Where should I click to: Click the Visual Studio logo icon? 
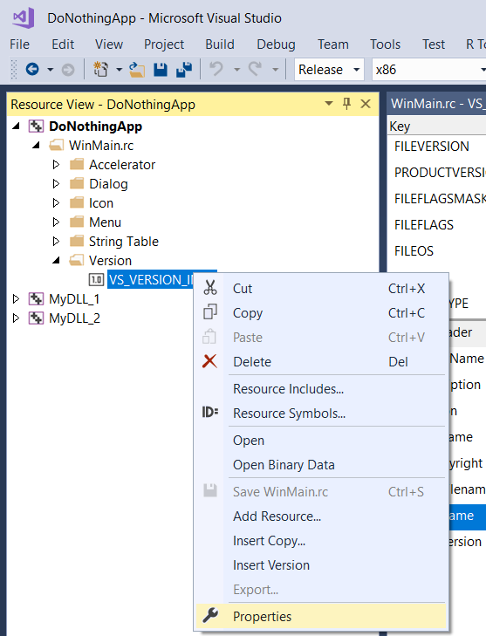point(24,17)
